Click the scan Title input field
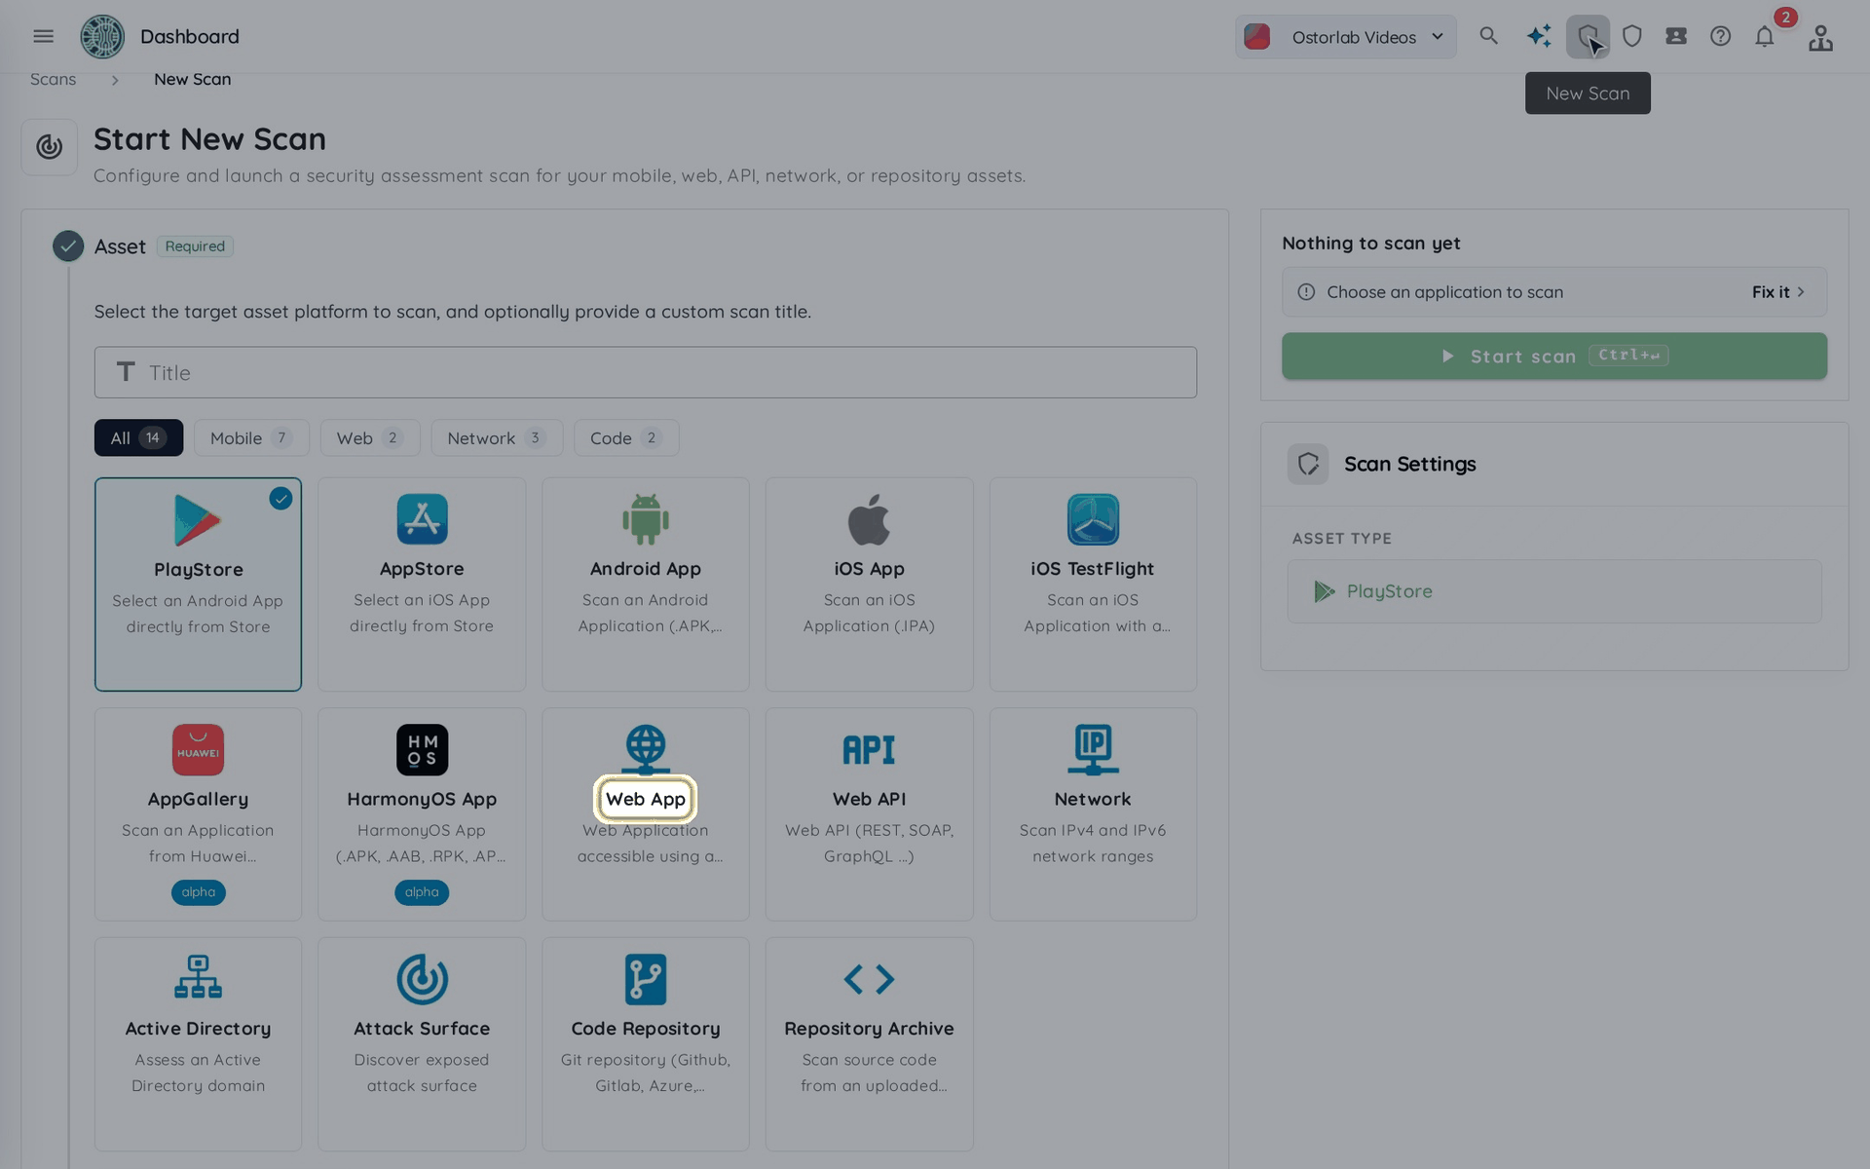 [646, 372]
